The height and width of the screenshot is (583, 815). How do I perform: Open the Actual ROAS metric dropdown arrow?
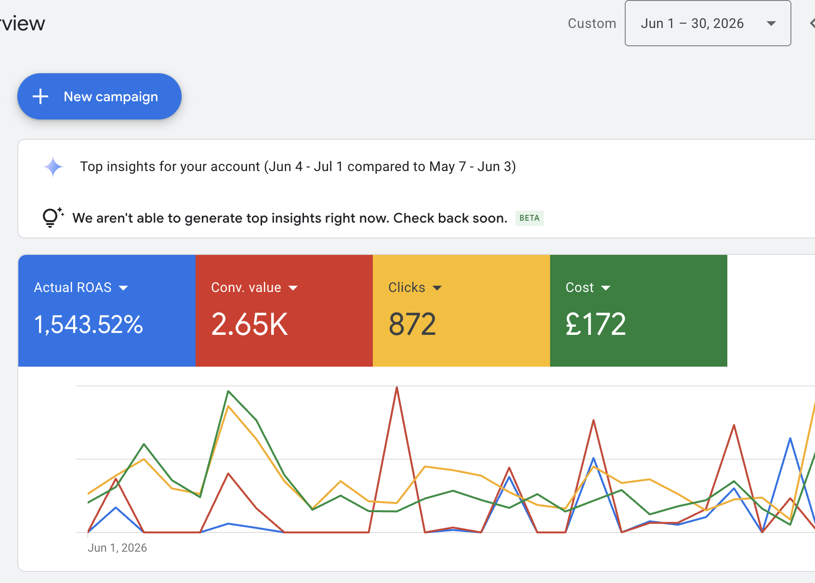coord(123,288)
